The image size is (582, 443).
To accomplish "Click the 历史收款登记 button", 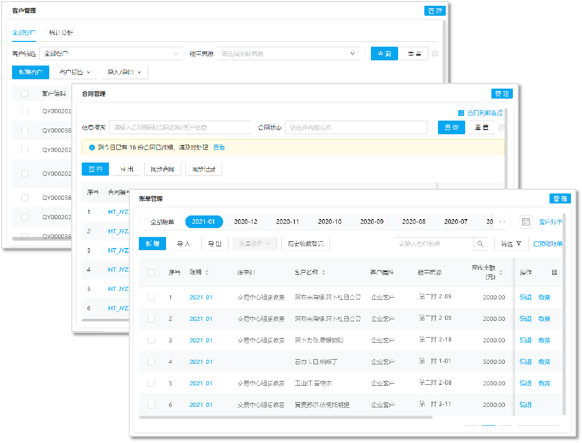I will coord(305,244).
